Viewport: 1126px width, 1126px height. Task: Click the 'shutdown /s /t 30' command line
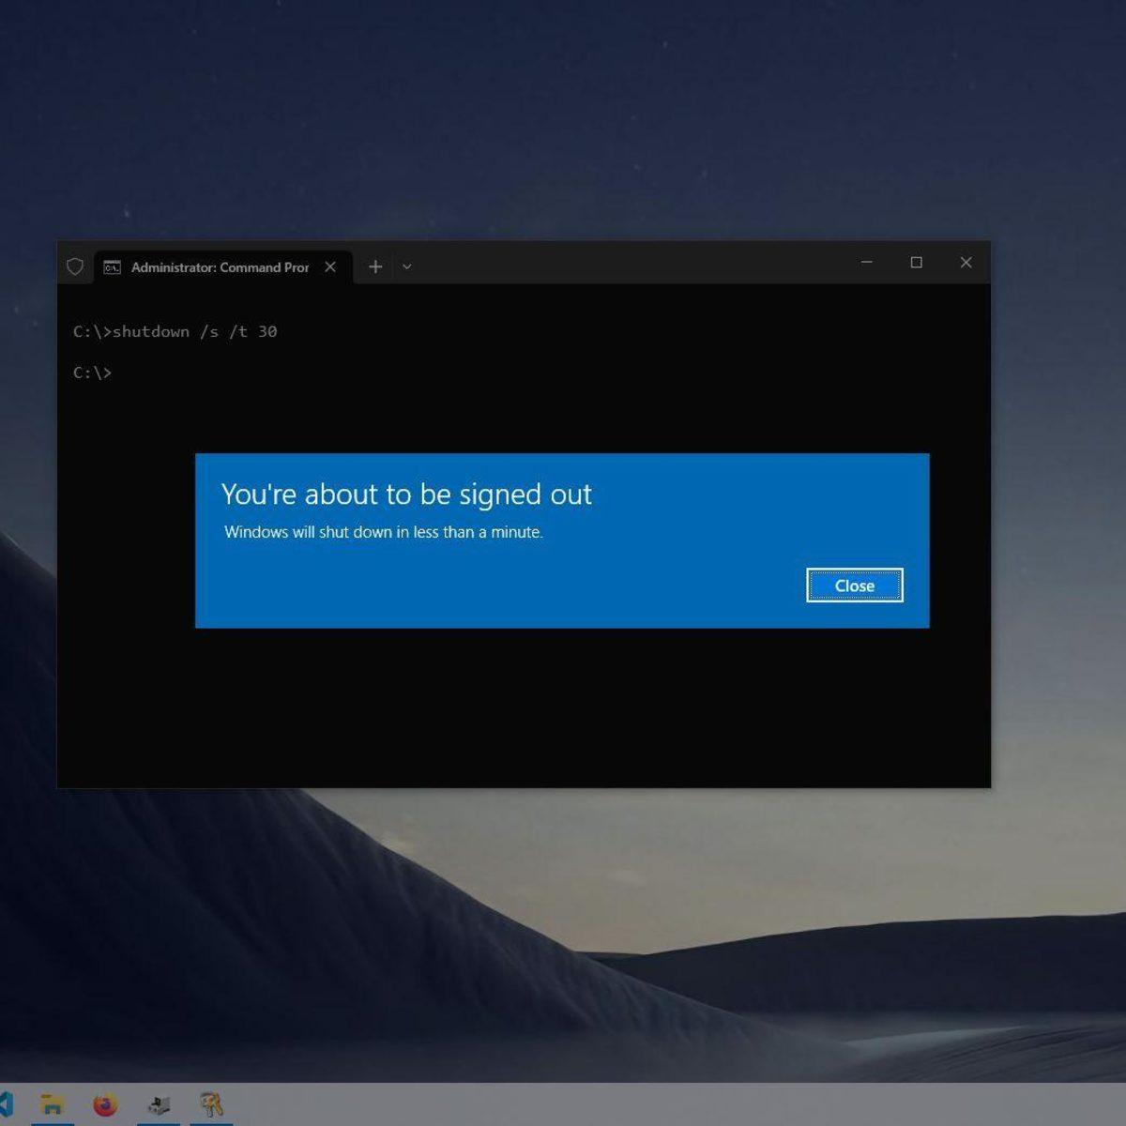(175, 331)
